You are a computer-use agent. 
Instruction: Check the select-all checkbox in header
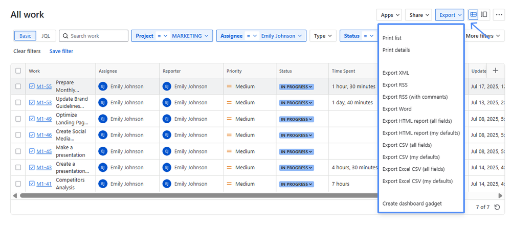[x=18, y=71]
